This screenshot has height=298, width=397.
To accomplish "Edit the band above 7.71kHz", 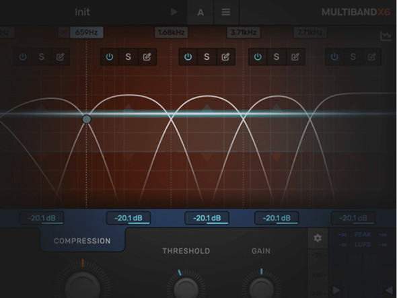I will 371,57.
